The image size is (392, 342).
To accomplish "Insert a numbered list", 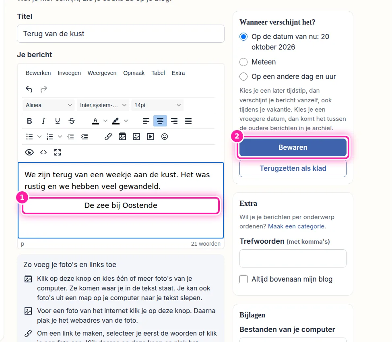I will [50, 137].
